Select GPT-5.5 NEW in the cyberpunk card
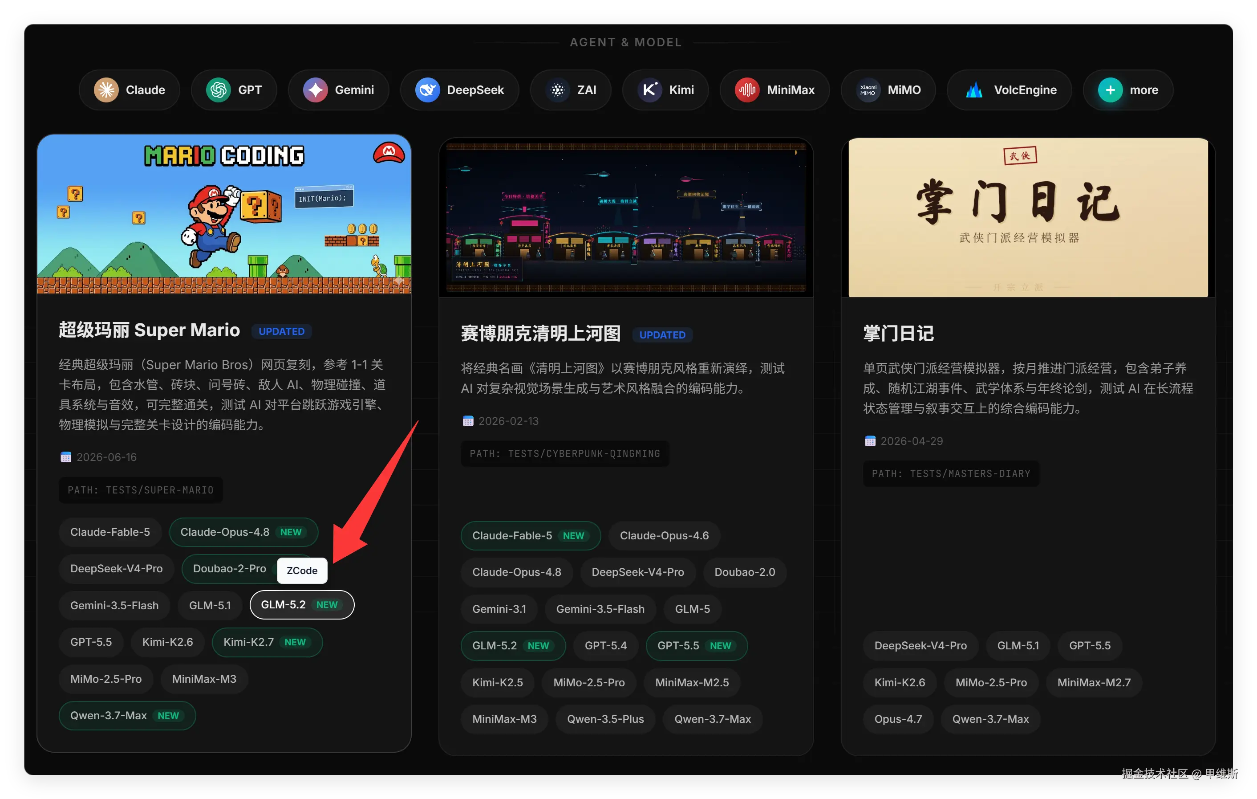Screen dimensions: 1257x799 coord(696,646)
